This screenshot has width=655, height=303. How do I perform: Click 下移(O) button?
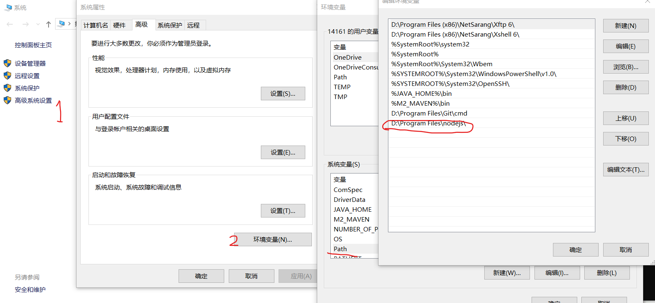[x=626, y=139]
